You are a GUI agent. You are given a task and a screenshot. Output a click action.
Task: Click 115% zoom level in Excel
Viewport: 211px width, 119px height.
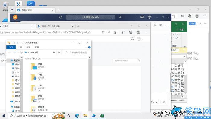(x=181, y=101)
